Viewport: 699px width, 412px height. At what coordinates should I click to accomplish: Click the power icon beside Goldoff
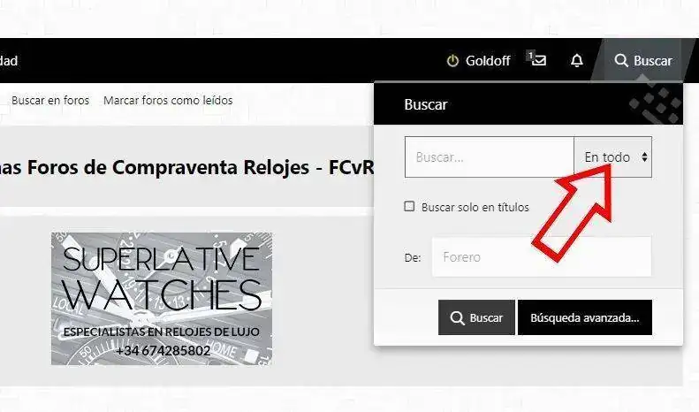pos(452,61)
